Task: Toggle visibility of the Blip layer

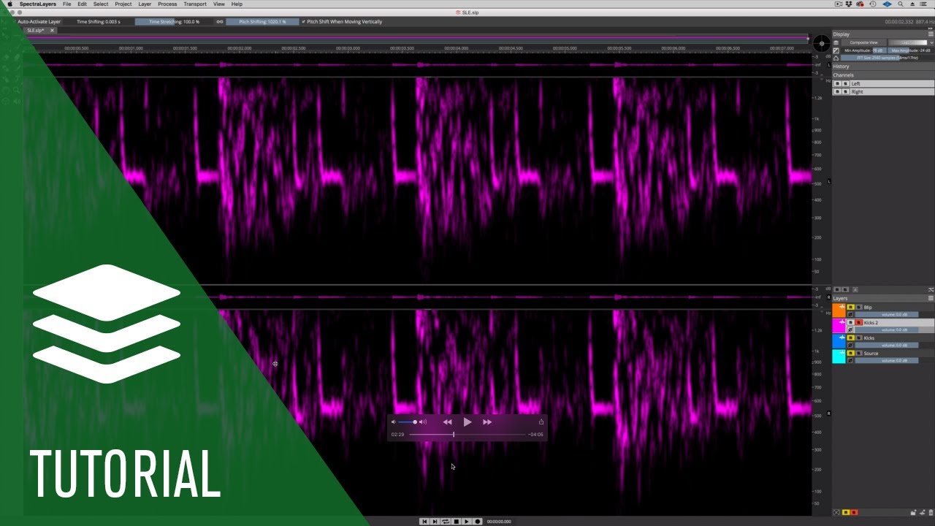Action: 850,307
